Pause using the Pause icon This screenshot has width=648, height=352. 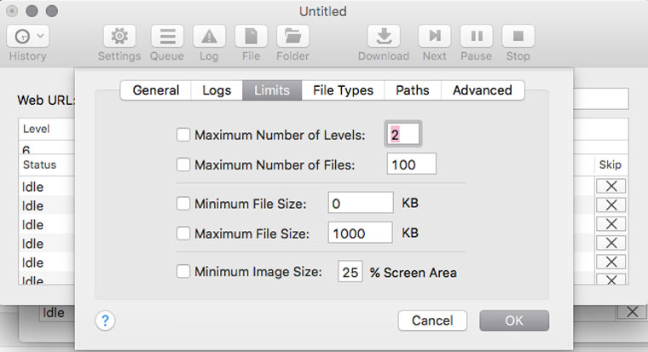(x=477, y=37)
